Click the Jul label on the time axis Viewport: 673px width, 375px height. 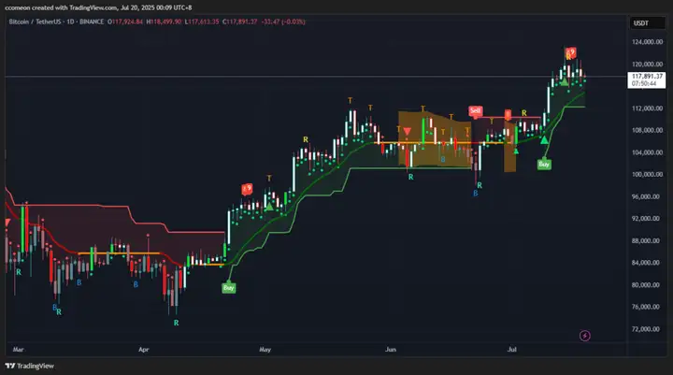(x=511, y=350)
